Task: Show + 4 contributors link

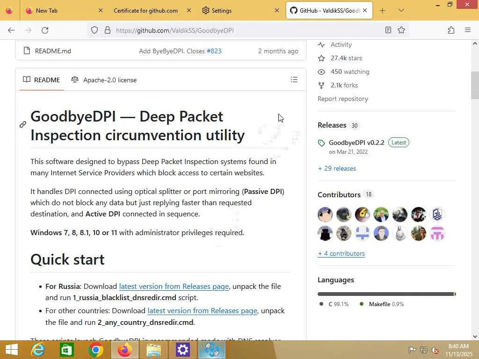Action: [341, 253]
